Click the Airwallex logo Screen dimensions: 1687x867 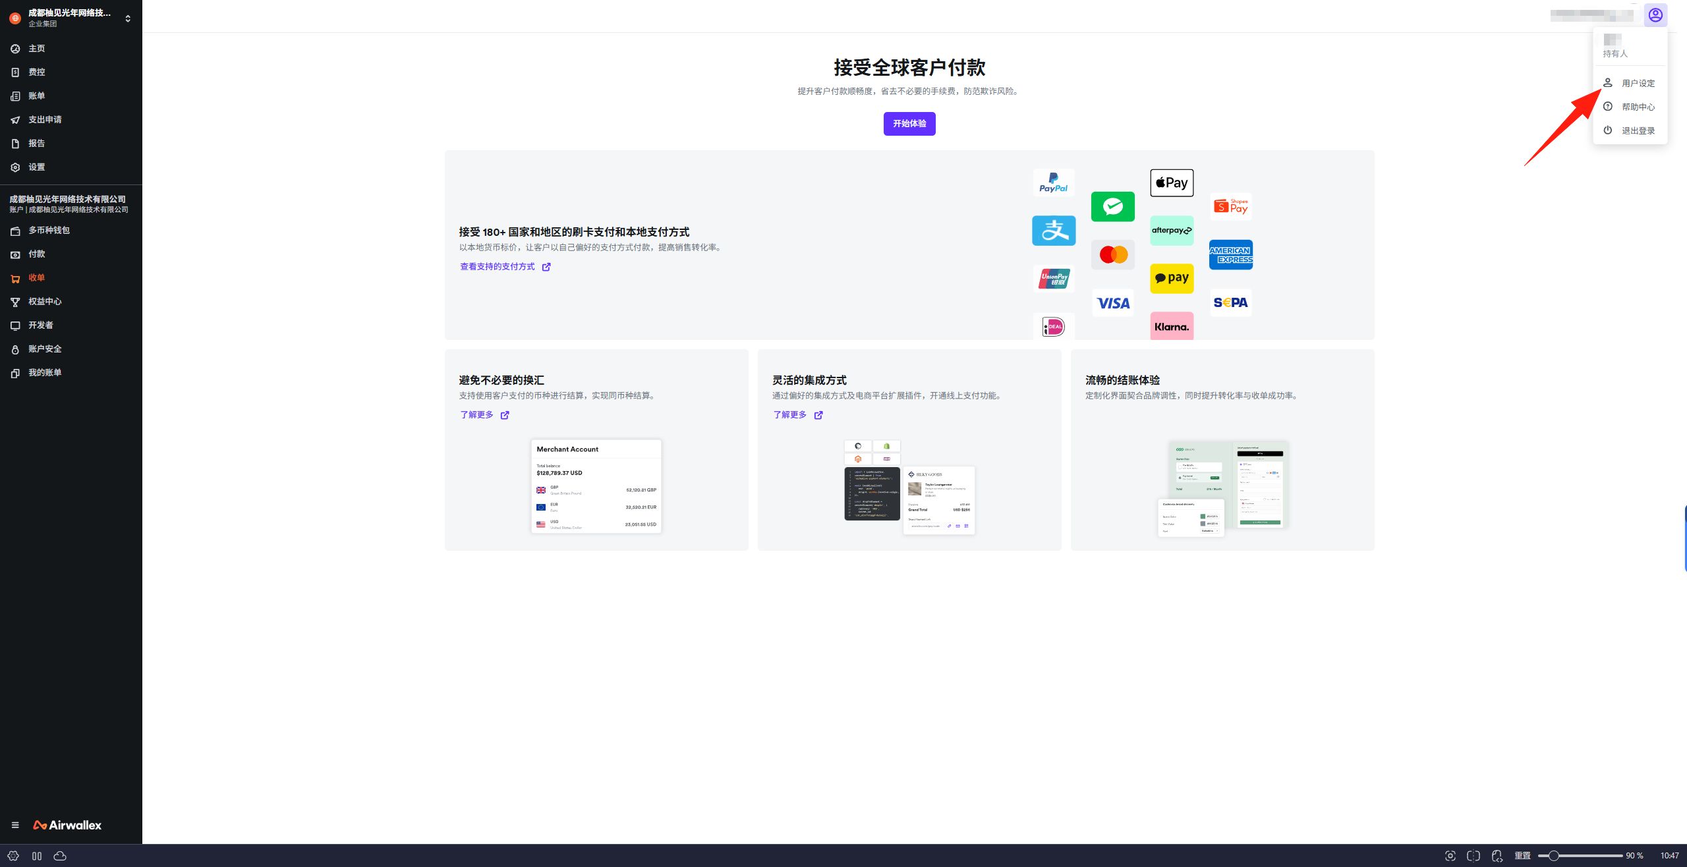pyautogui.click(x=67, y=825)
